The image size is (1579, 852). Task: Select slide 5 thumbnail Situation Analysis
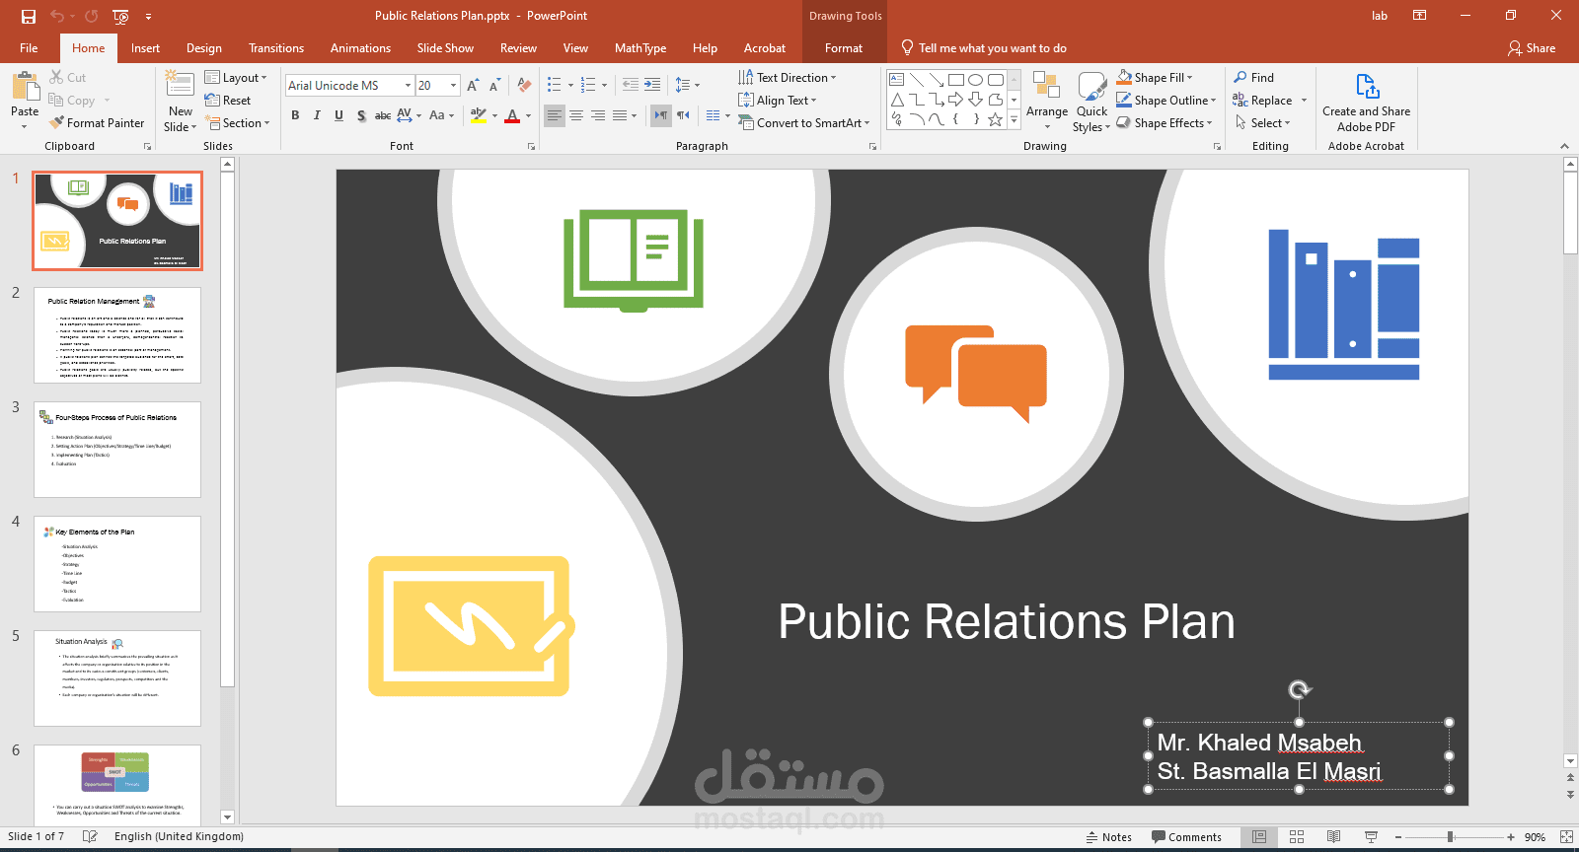pos(117,678)
